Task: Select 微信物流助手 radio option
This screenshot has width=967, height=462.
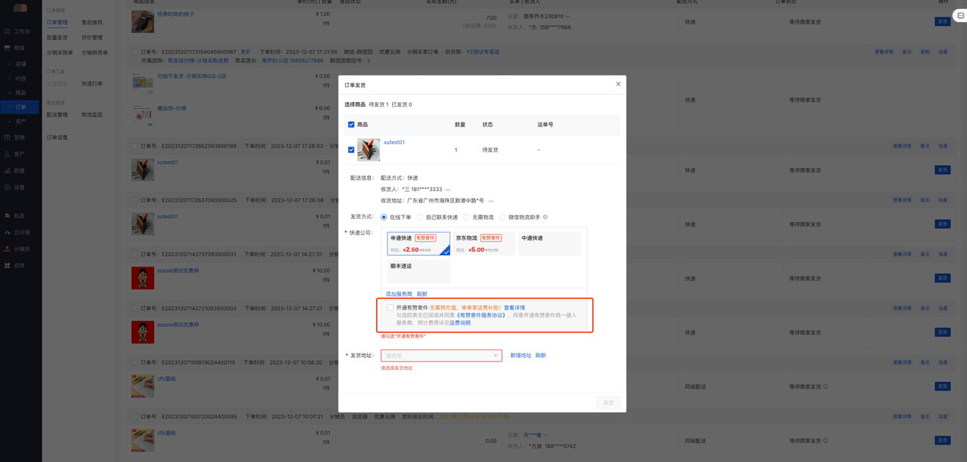Action: [502, 217]
